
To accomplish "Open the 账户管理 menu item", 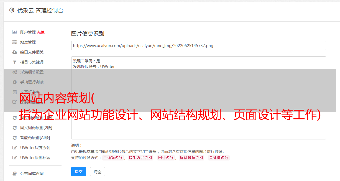I will (x=28, y=32).
